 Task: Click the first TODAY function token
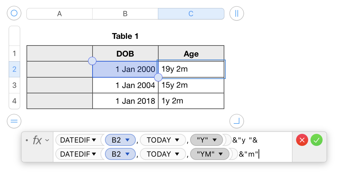[163, 140]
